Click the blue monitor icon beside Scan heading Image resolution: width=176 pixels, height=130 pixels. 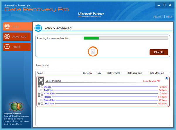pyautogui.click(x=38, y=28)
